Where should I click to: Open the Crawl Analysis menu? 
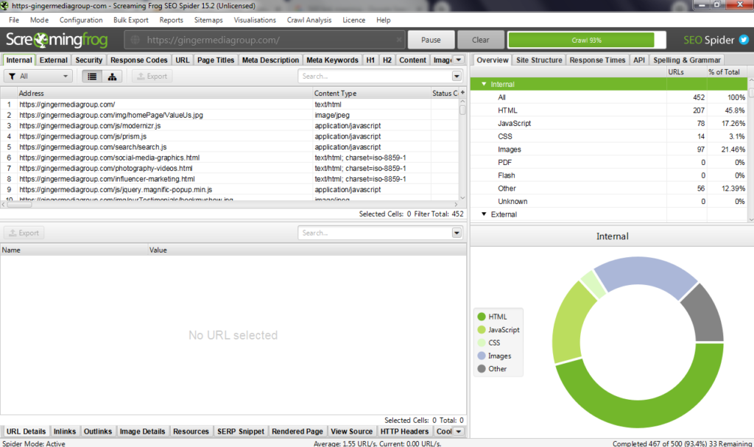point(309,20)
